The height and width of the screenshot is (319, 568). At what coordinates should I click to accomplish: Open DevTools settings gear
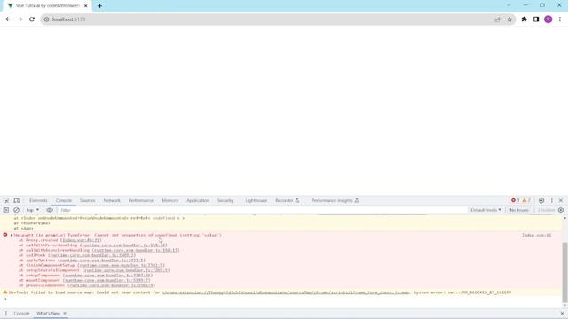[541, 201]
